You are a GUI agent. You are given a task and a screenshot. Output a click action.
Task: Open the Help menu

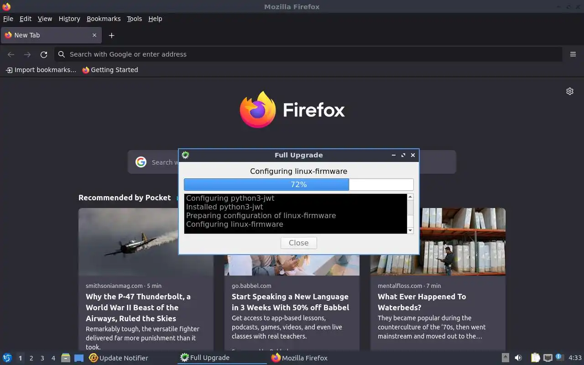155,19
